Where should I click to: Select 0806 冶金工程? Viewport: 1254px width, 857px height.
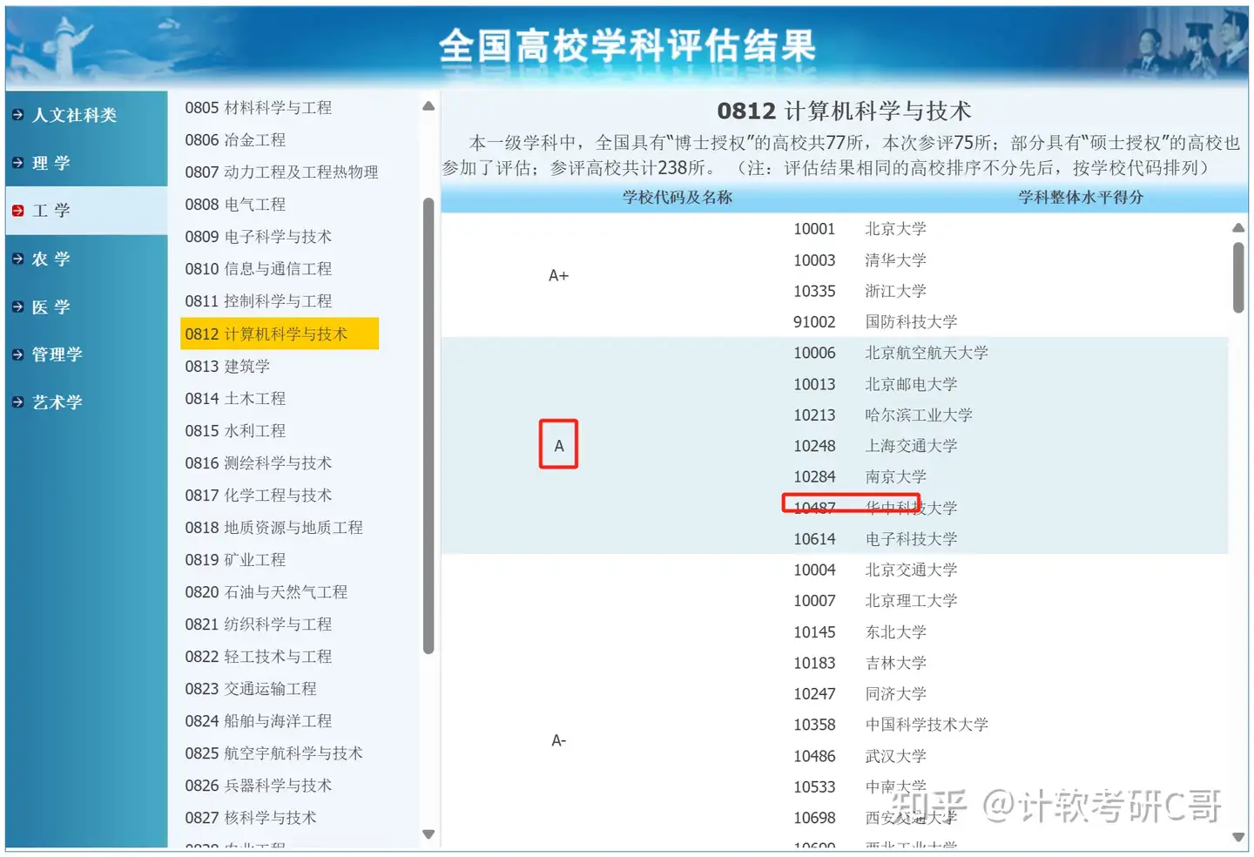tap(235, 140)
